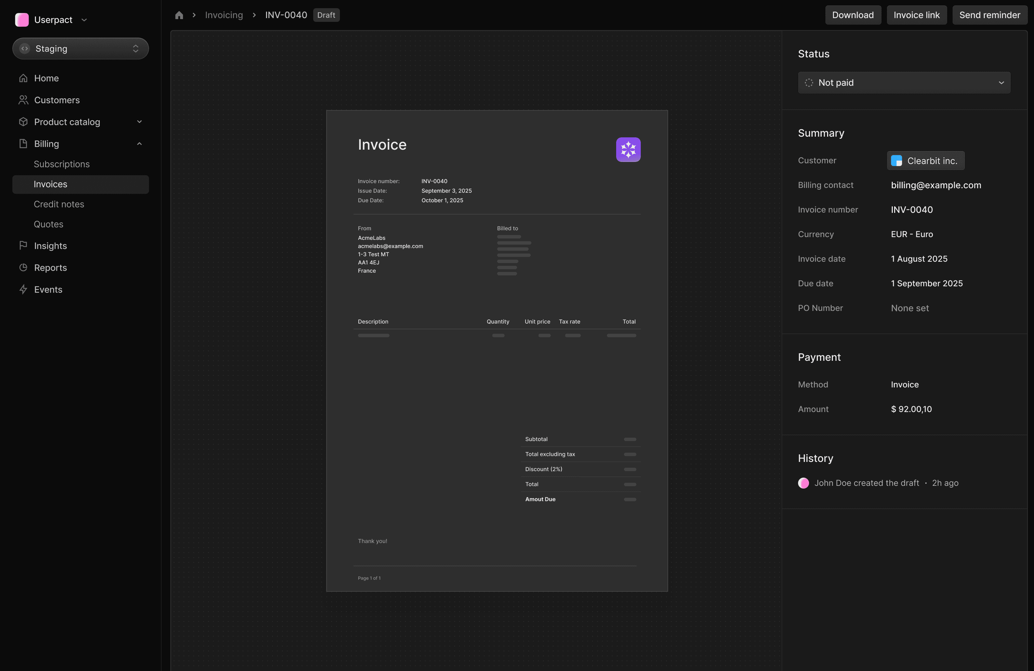Screen dimensions: 1034x671
Task: Click the Reports pie chart icon
Action: [24, 268]
